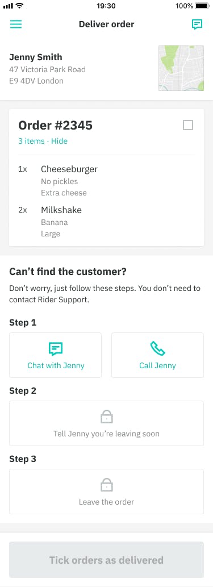
Task: Tap the lock icon in Step 3
Action: (107, 485)
